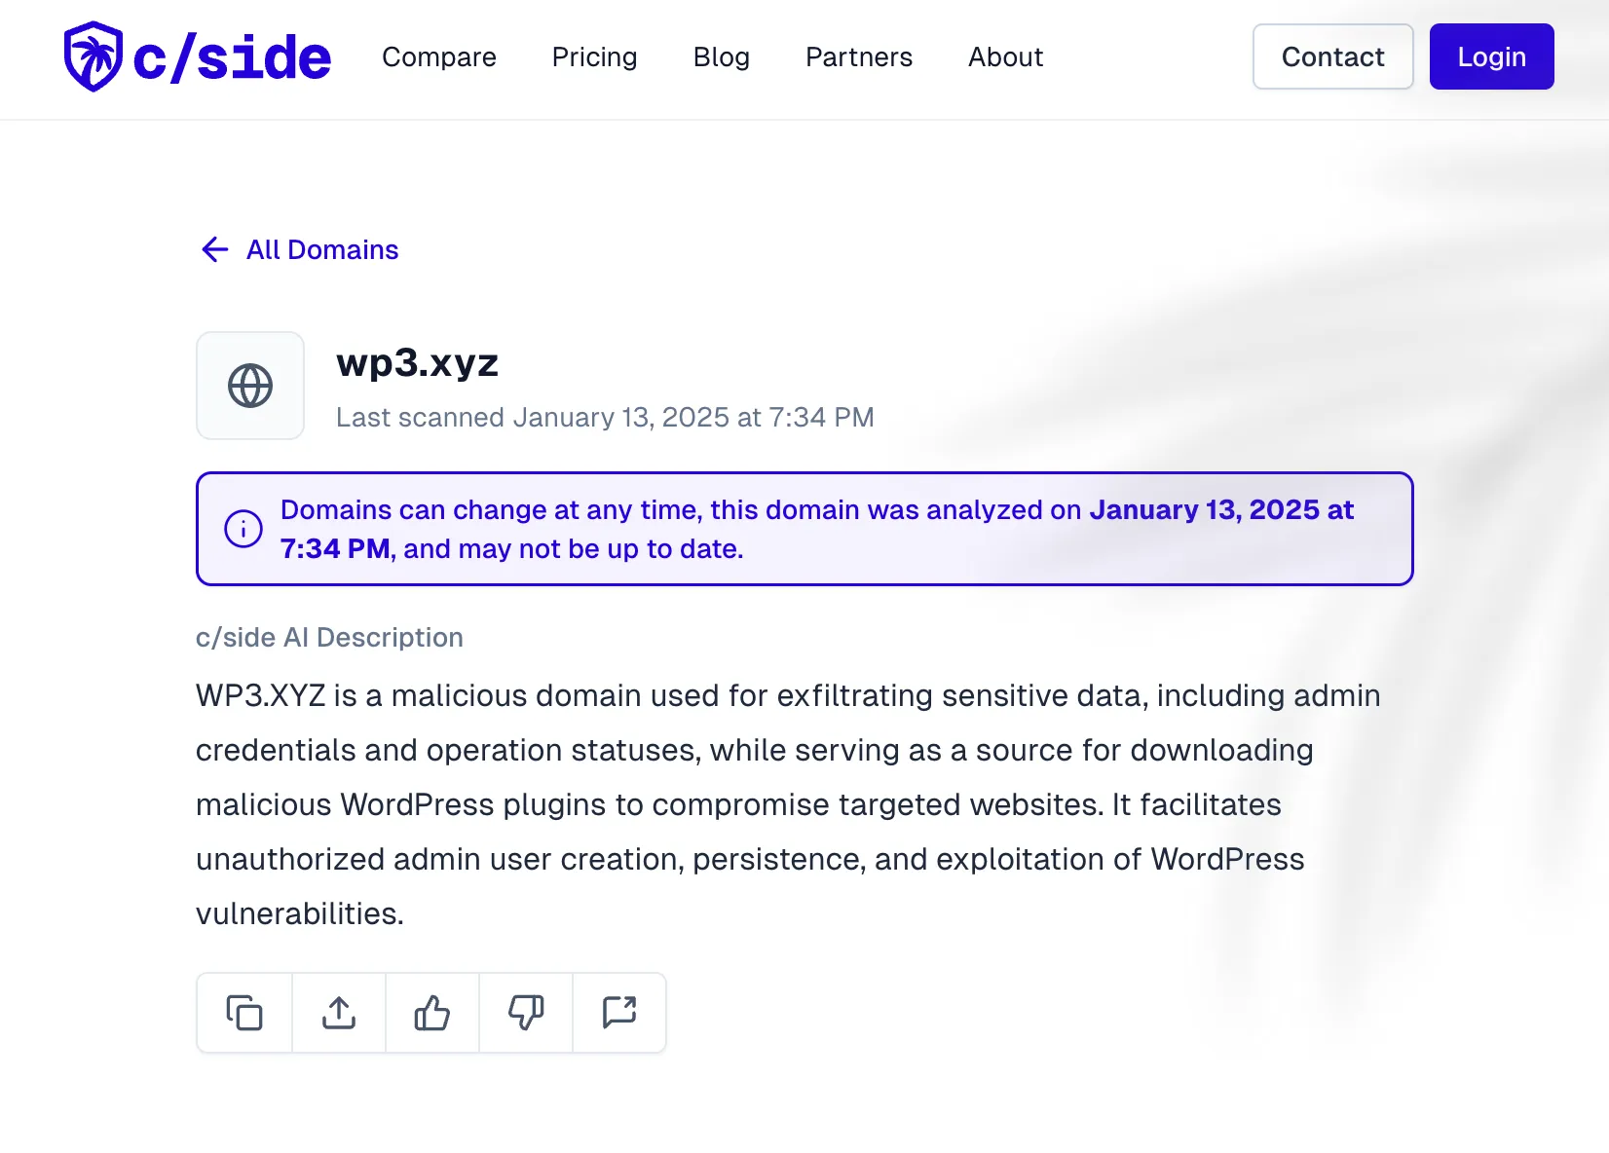Image resolution: width=1609 pixels, height=1153 pixels.
Task: Click the Login button
Action: 1492,56
